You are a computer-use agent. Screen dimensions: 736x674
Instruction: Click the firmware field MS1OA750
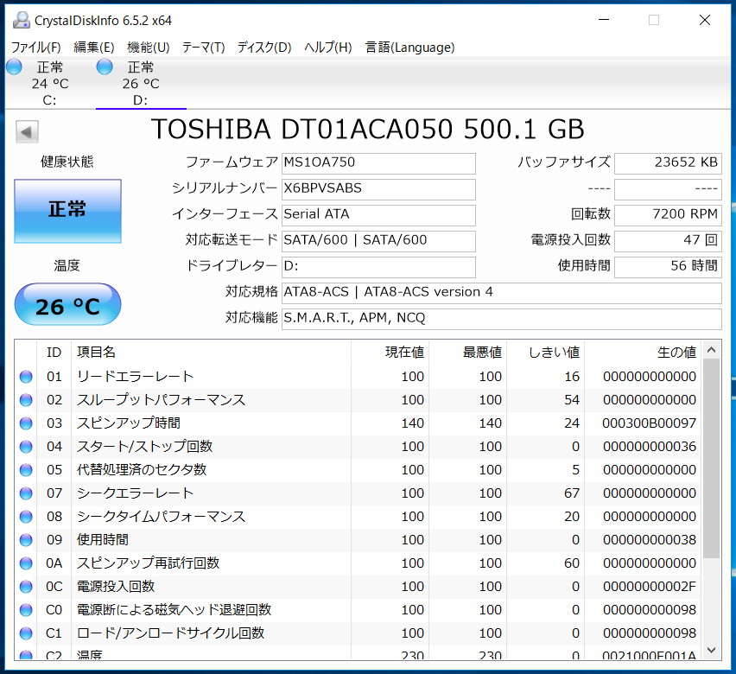378,163
